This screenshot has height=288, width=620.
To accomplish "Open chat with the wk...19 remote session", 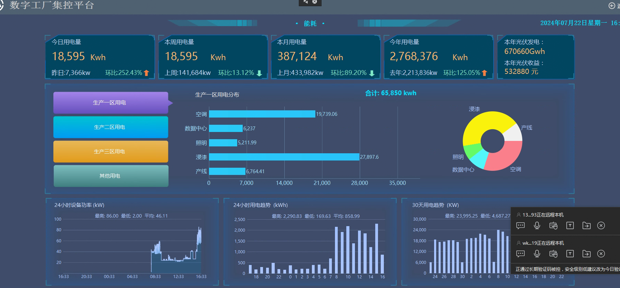I will click(x=521, y=254).
